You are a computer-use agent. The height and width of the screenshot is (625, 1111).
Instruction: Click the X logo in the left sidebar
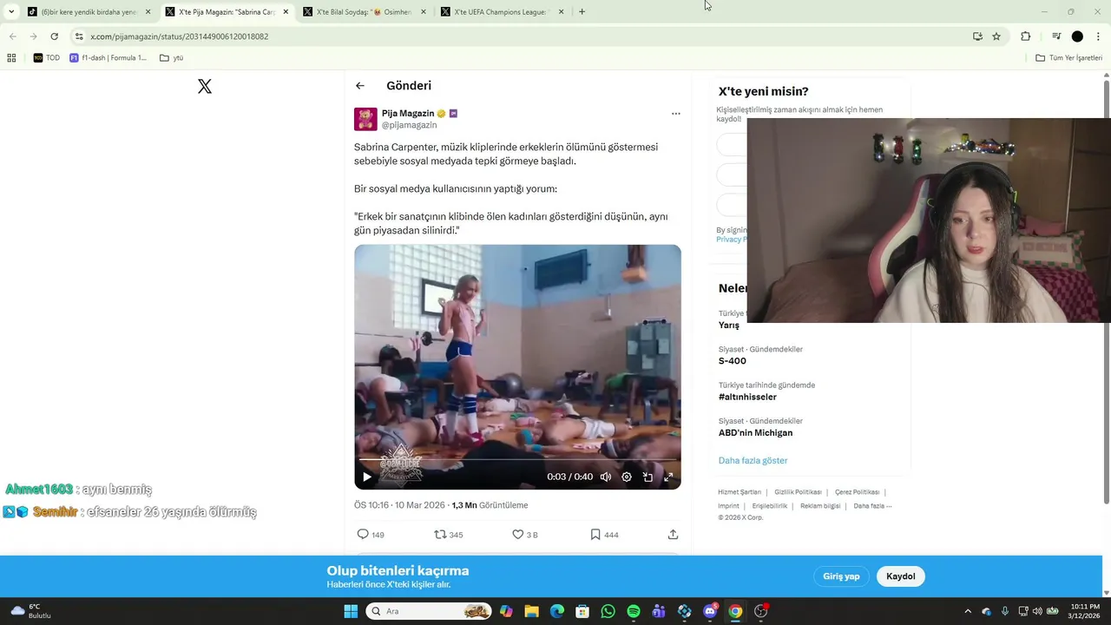[205, 86]
